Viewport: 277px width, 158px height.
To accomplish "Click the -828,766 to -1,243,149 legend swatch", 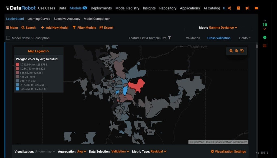I will [x=17, y=89].
